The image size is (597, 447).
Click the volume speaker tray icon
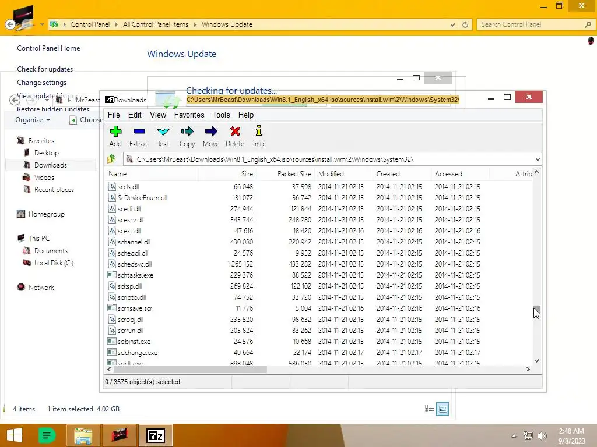(542, 435)
